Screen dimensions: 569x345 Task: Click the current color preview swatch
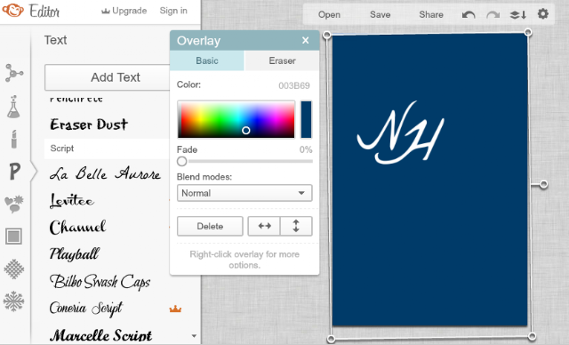[x=306, y=119]
